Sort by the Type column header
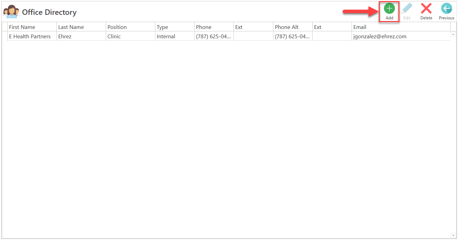458x240 pixels. coord(175,27)
